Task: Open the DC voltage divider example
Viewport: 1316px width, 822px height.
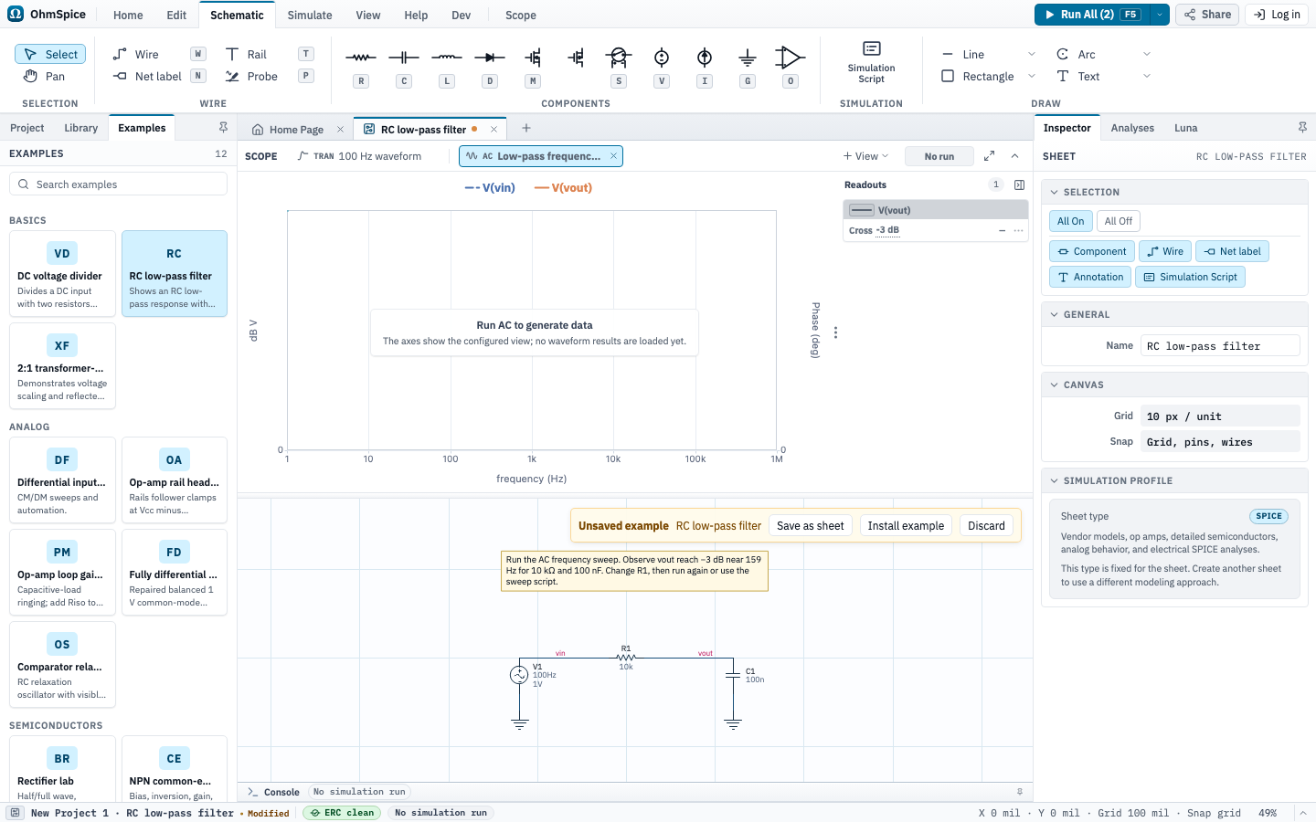Action: (62, 274)
